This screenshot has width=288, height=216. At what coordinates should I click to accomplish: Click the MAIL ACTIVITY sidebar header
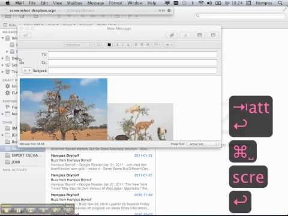(x=14, y=170)
